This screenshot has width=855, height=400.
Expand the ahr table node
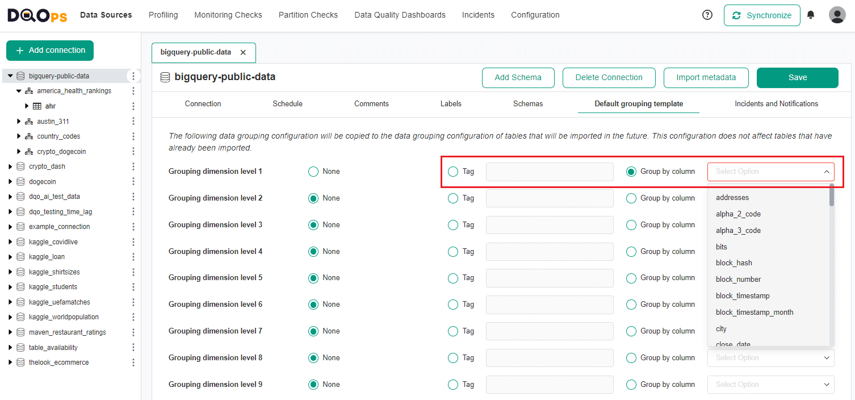27,106
